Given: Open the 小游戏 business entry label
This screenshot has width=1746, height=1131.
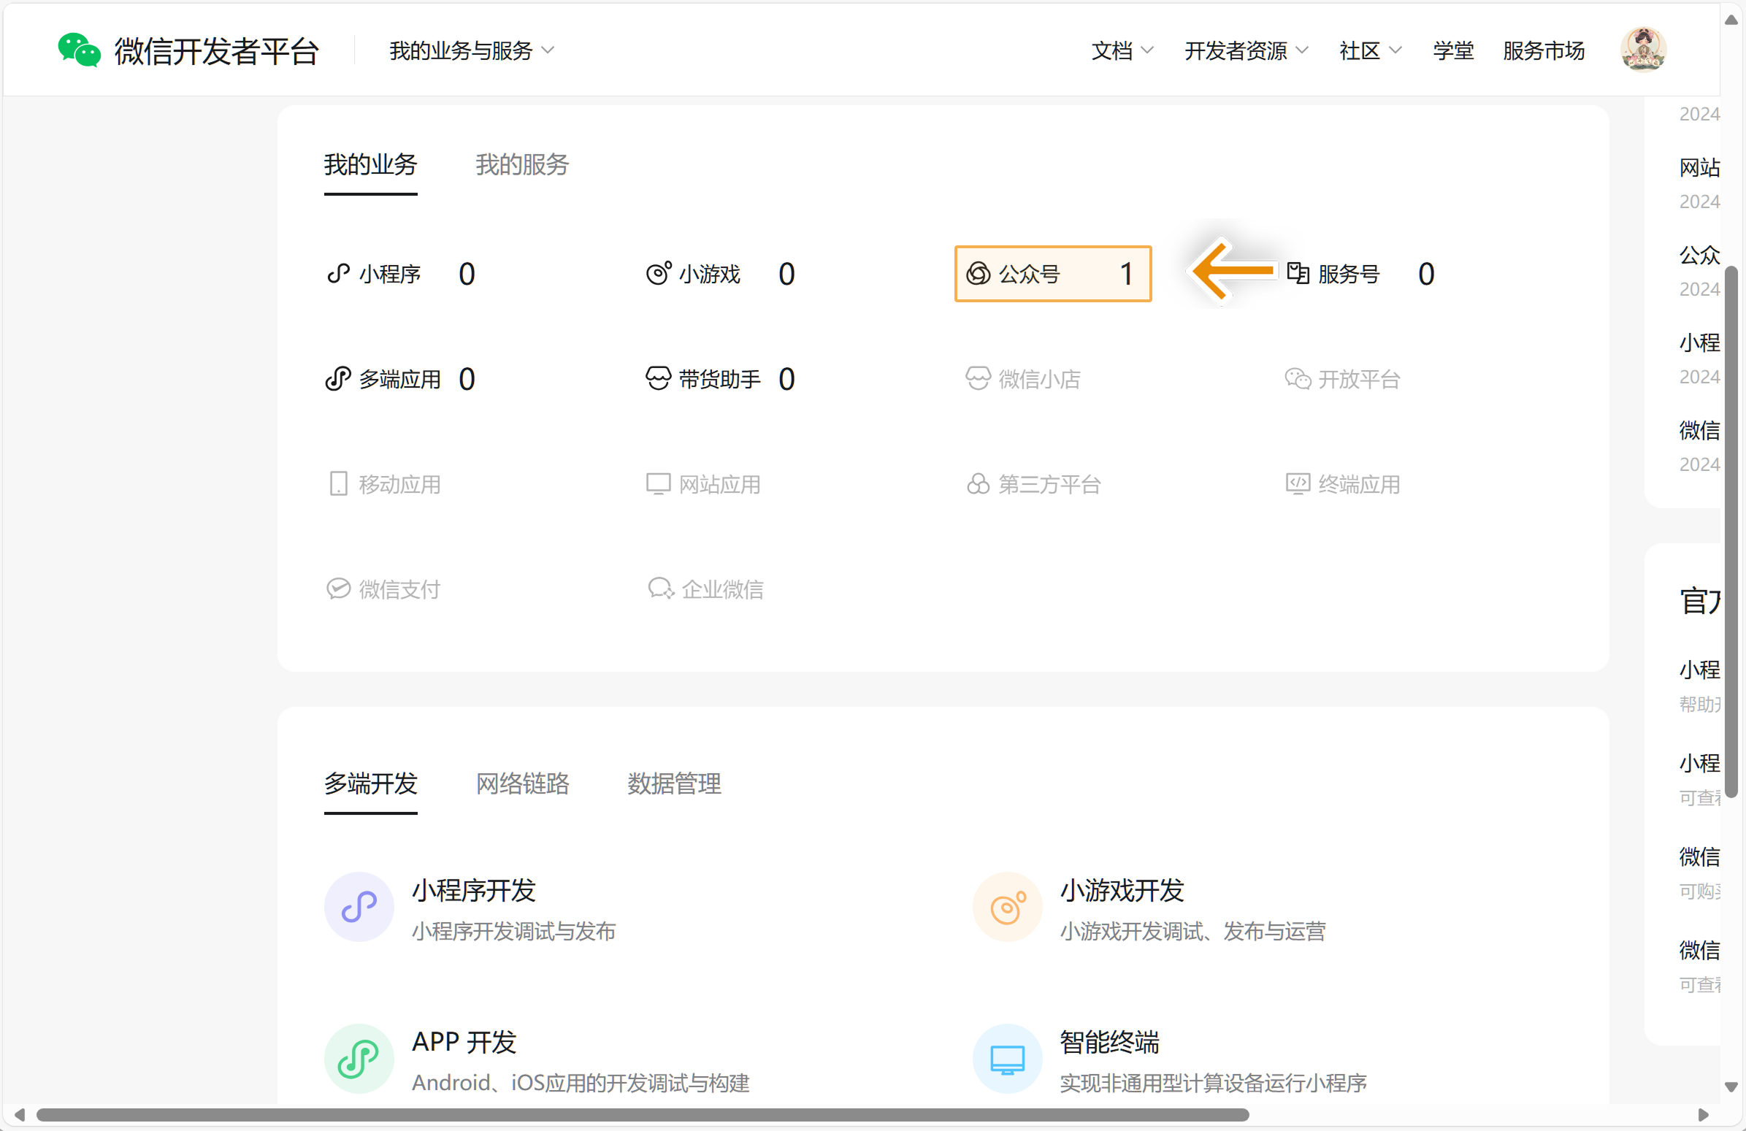Looking at the screenshot, I should tap(709, 274).
